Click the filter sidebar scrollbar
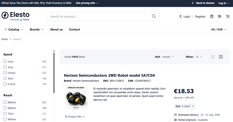The height and width of the screenshot is (122, 233). 54,73
